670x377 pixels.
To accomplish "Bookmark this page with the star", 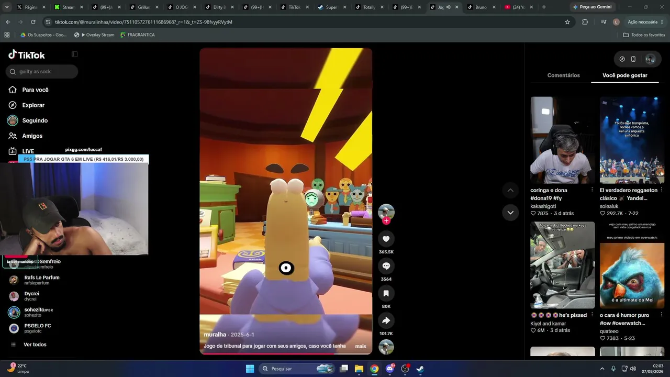I will click(x=567, y=22).
